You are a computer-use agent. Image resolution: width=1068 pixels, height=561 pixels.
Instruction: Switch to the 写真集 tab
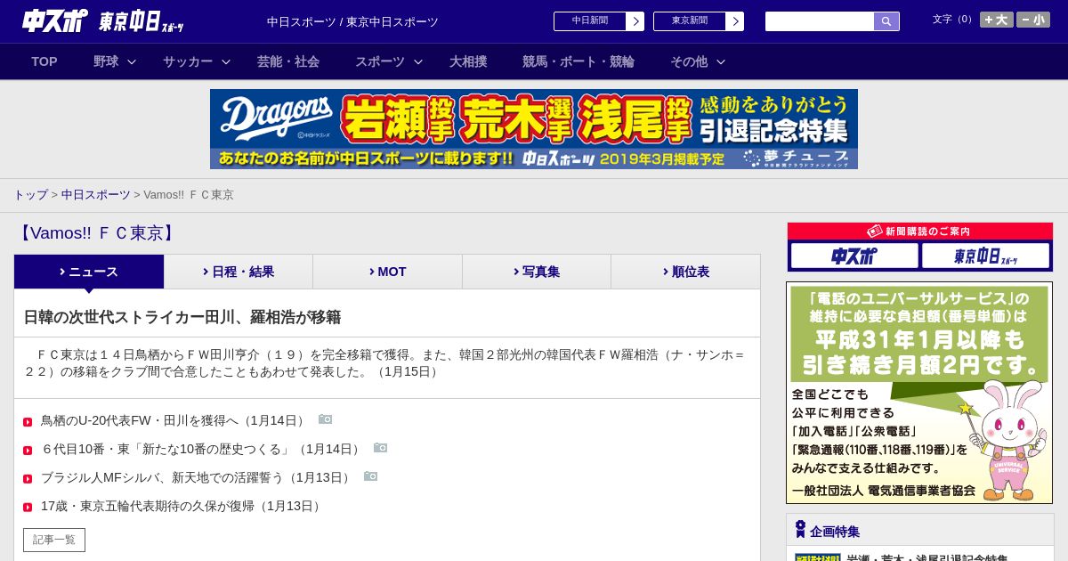pos(537,272)
